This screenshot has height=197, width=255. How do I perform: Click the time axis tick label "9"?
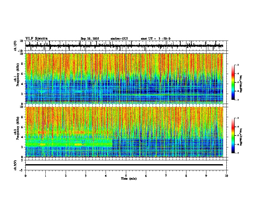pyautogui.click(x=206, y=176)
